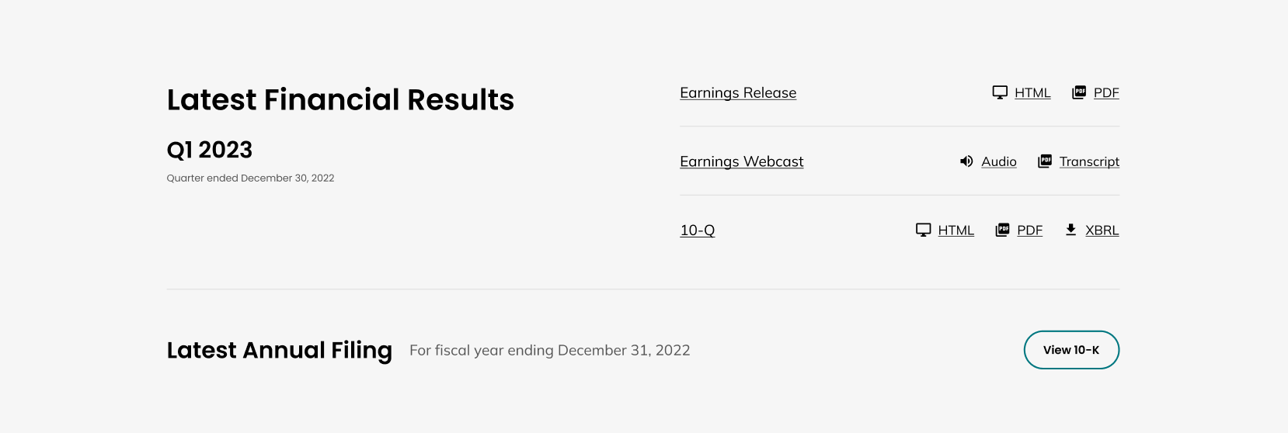This screenshot has height=433, width=1288.
Task: Download the 10-Q XBRL text link
Action: [1102, 230]
